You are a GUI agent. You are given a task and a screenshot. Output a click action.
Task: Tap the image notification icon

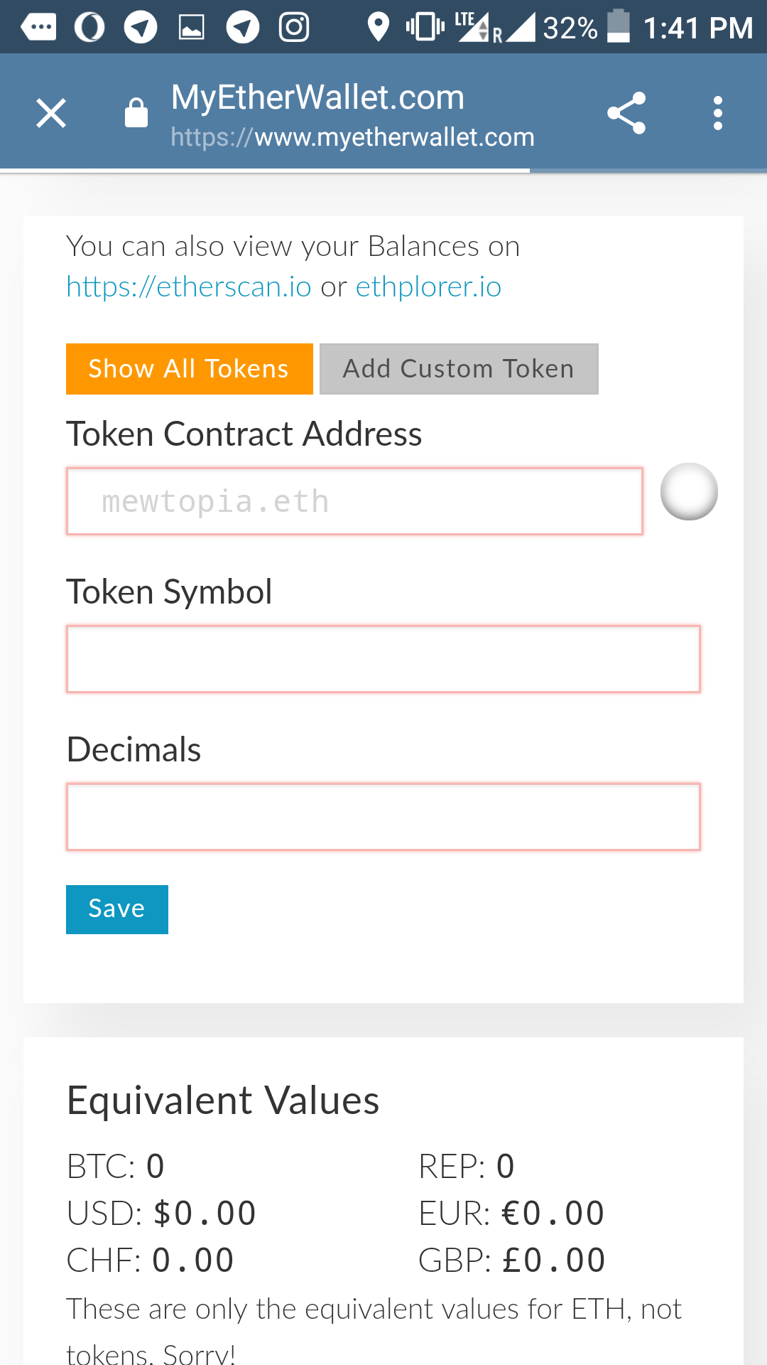tap(192, 27)
